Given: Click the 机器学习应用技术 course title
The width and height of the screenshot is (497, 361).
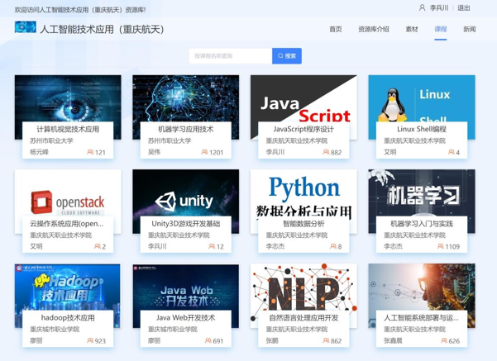Looking at the screenshot, I should (x=186, y=129).
